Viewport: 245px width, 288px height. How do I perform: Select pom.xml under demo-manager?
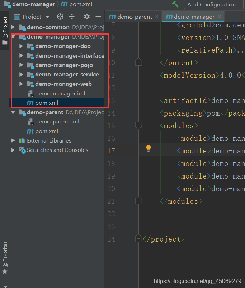click(x=47, y=103)
